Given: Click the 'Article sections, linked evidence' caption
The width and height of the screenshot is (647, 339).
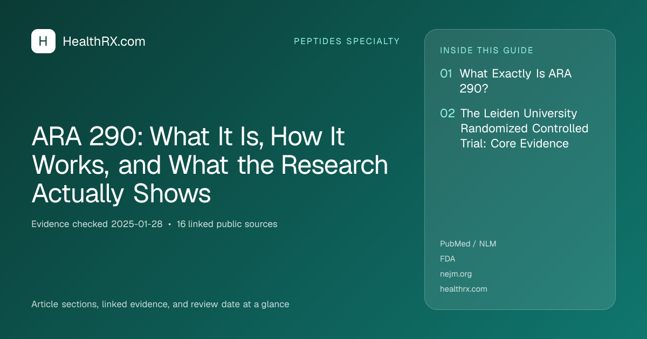Looking at the screenshot, I should pyautogui.click(x=160, y=305).
